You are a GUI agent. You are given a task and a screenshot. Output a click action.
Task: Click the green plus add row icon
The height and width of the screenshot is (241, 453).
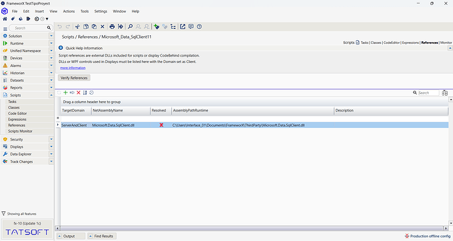[66, 93]
